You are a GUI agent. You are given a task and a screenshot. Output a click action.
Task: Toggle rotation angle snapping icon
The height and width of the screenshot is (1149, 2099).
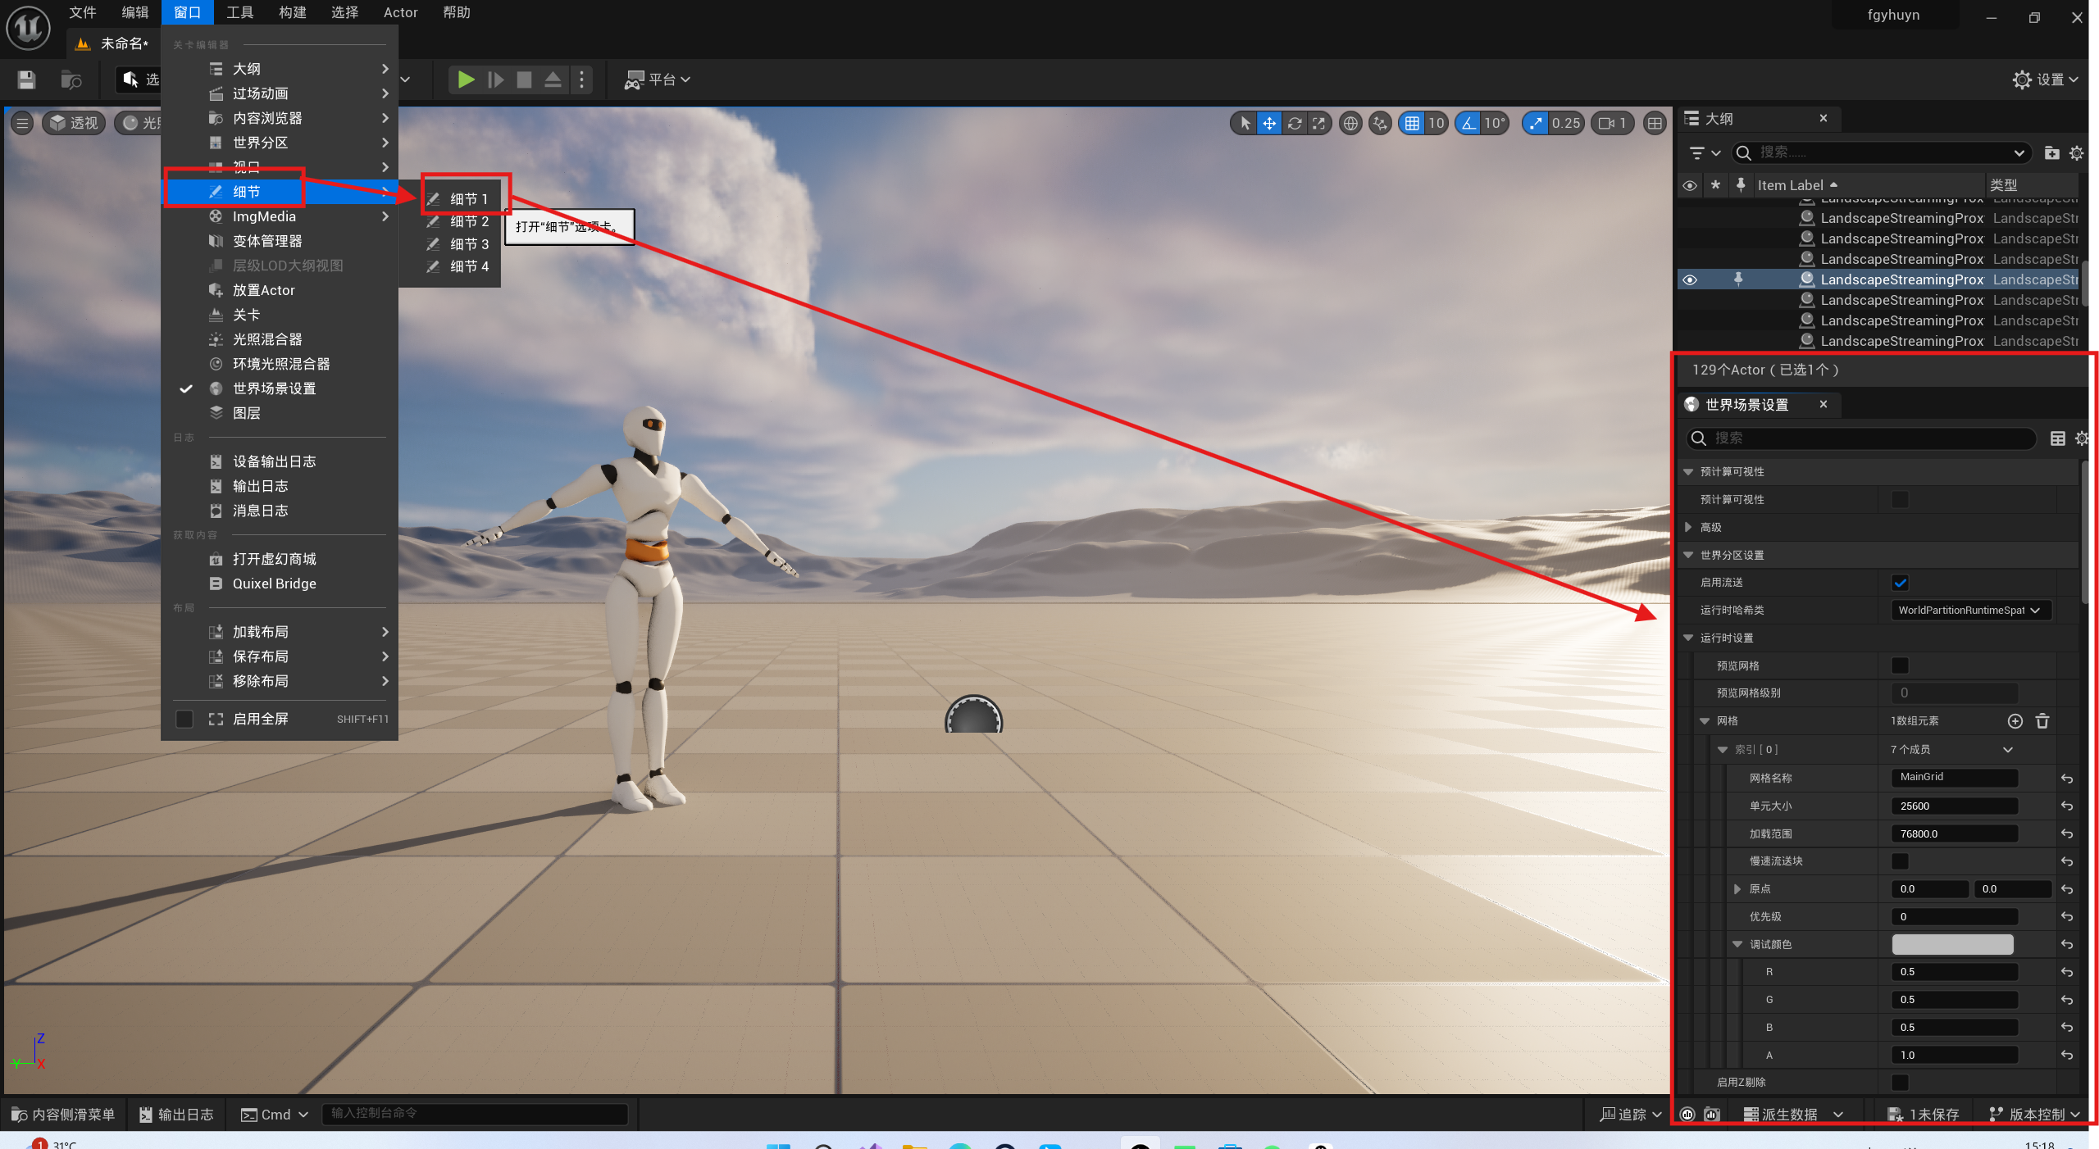pyautogui.click(x=1468, y=123)
